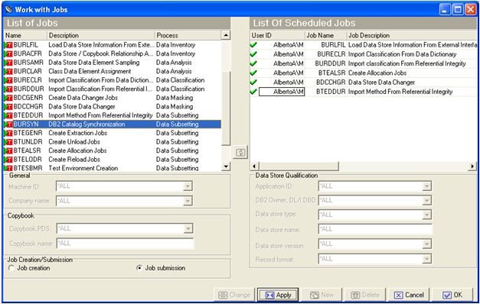Image resolution: width=480 pixels, height=304 pixels.
Task: Click the green checkmark of scheduled job BTEDDUR
Action: point(253,92)
